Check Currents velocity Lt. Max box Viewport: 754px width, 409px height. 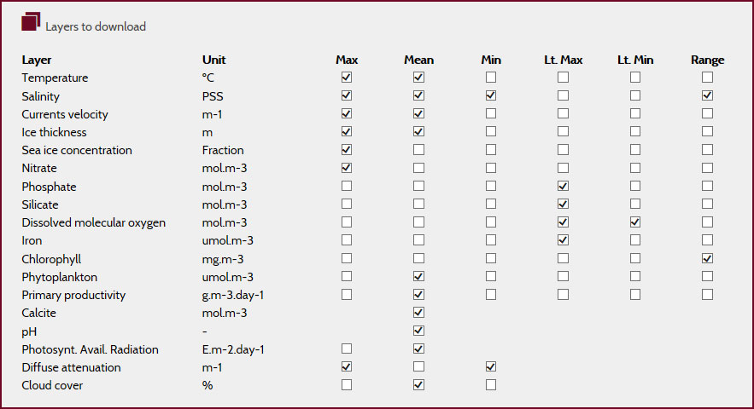[563, 113]
